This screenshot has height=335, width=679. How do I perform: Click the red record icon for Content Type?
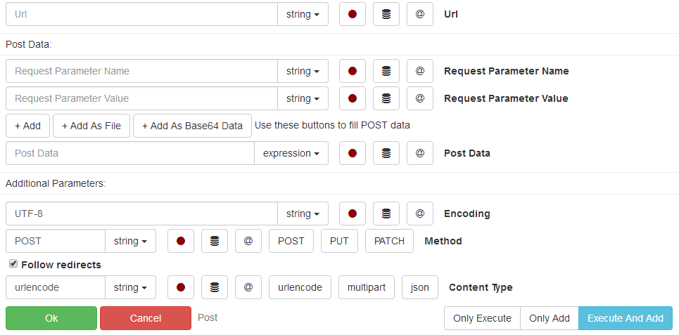[181, 287]
